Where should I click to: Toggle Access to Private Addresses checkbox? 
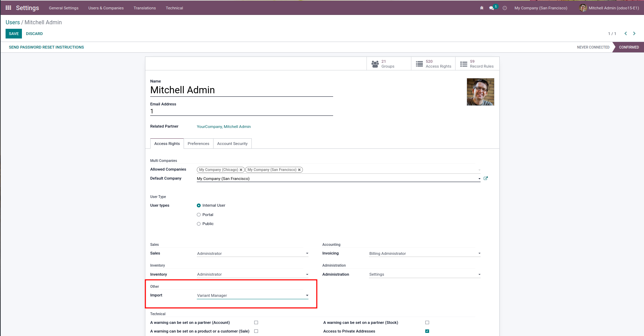(427, 331)
